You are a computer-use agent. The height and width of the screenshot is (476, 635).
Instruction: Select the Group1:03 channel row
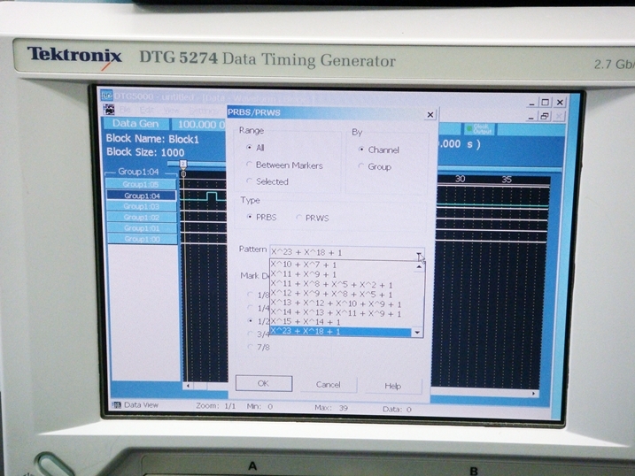point(141,207)
